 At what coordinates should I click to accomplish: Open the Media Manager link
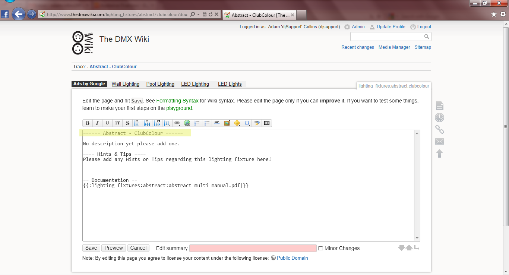coord(394,47)
